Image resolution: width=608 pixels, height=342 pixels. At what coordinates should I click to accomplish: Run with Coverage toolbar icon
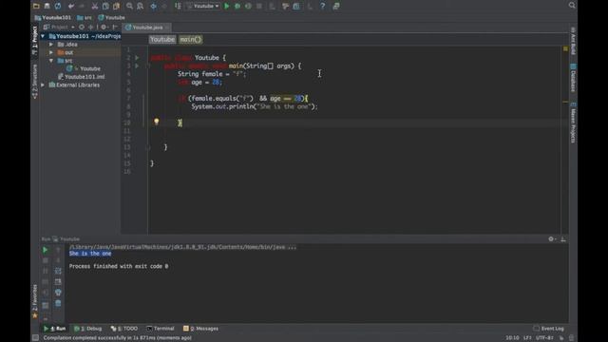(x=248, y=6)
